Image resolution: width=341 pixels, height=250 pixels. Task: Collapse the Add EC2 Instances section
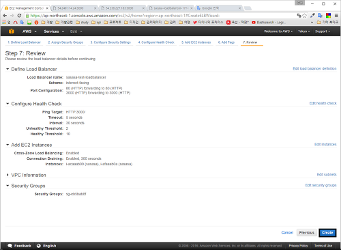(8, 145)
